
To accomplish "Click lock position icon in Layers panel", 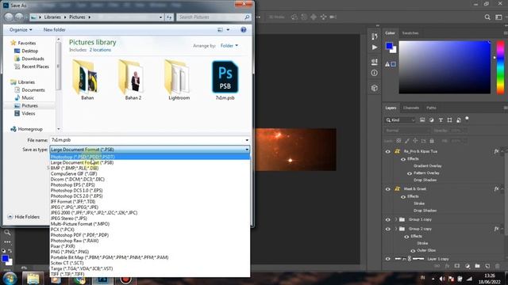I will [415, 141].
